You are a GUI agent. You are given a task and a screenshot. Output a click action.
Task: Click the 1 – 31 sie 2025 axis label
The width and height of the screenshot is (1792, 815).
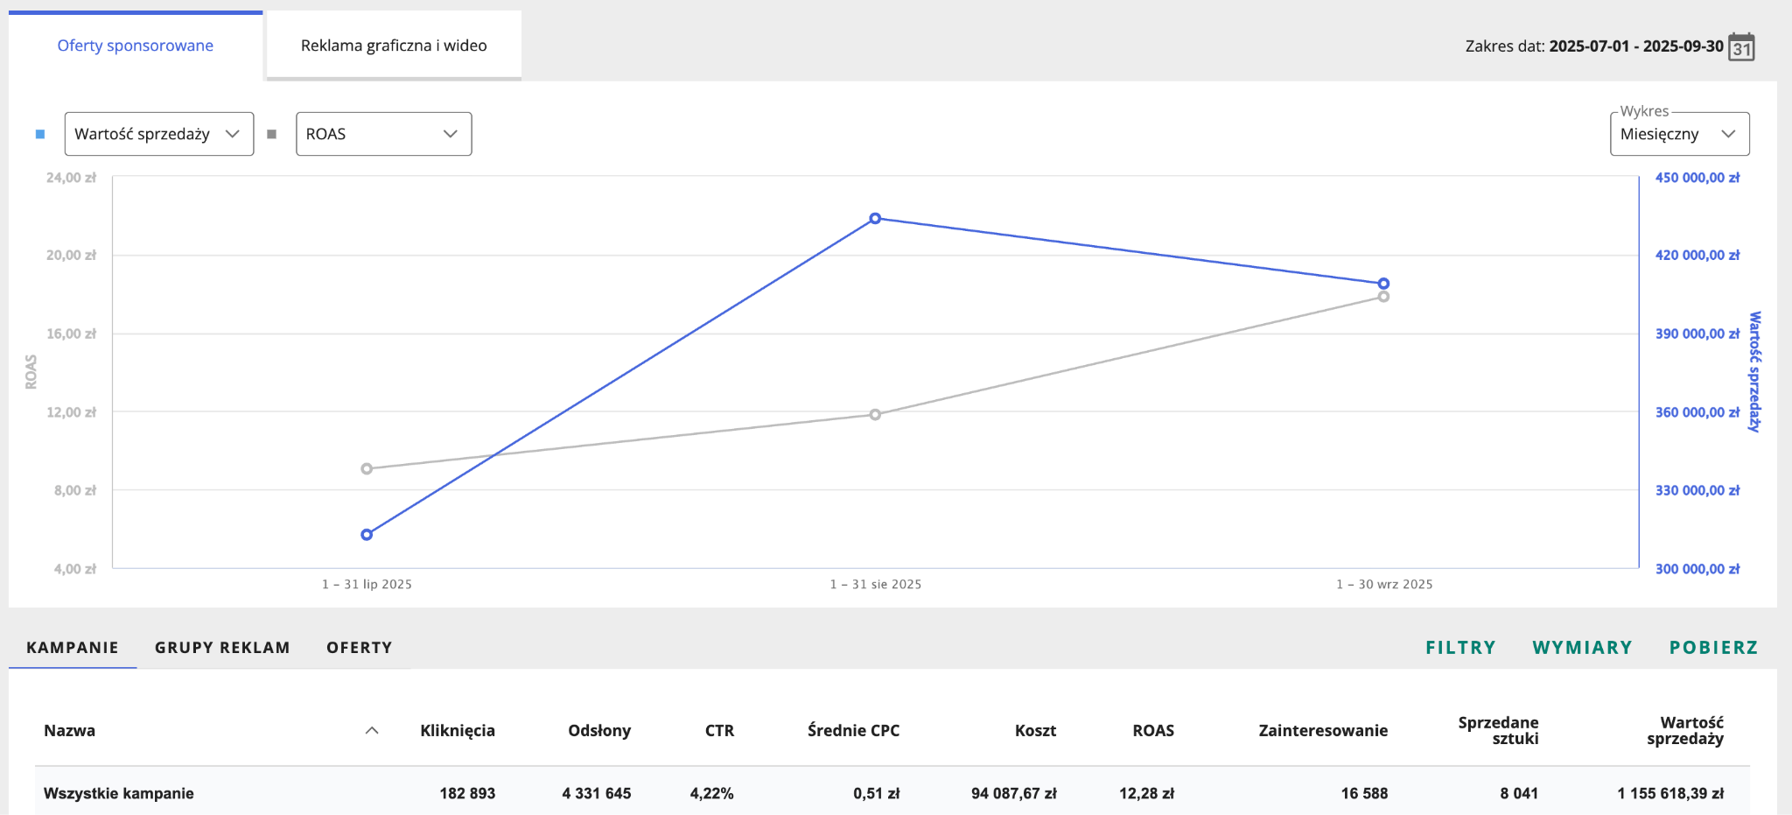point(876,584)
